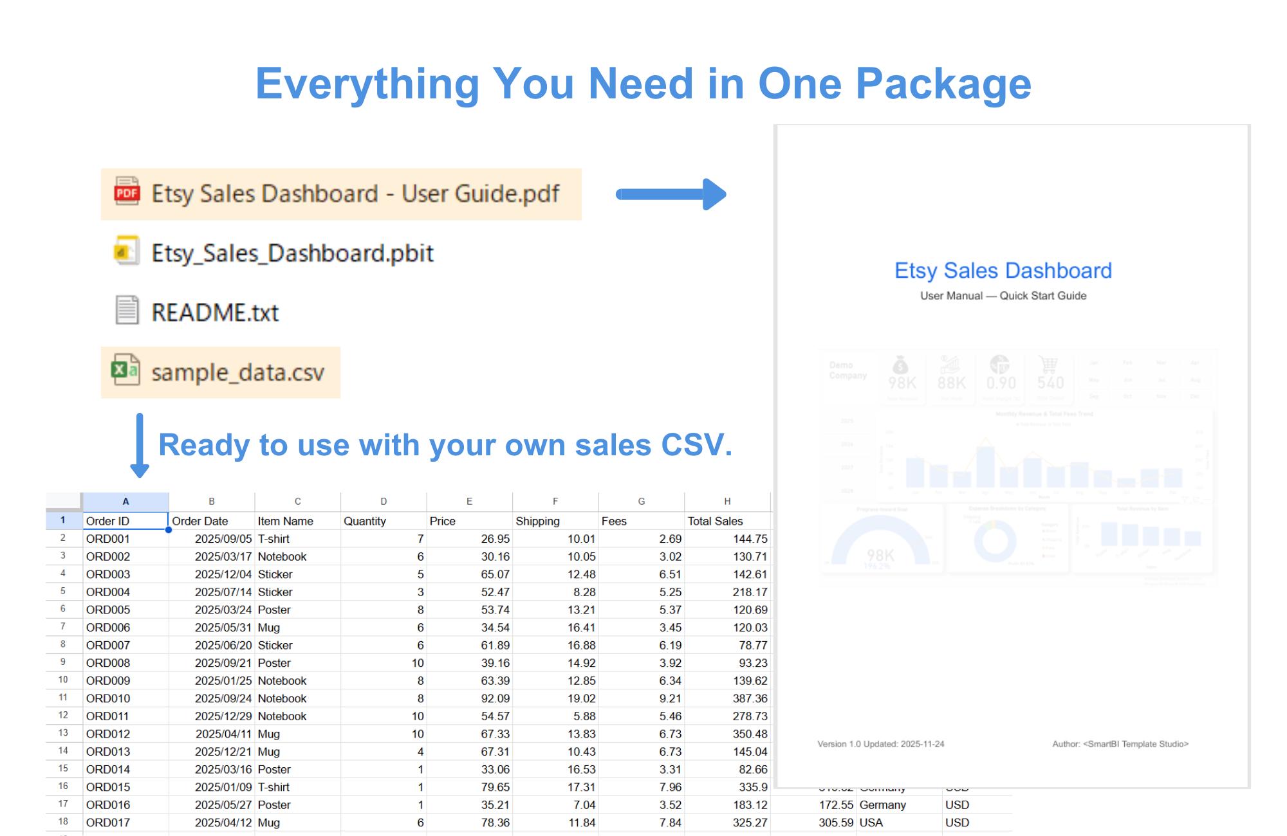Click the 'Quantity' header cell
Screen dimensions: 1287x836
384,521
